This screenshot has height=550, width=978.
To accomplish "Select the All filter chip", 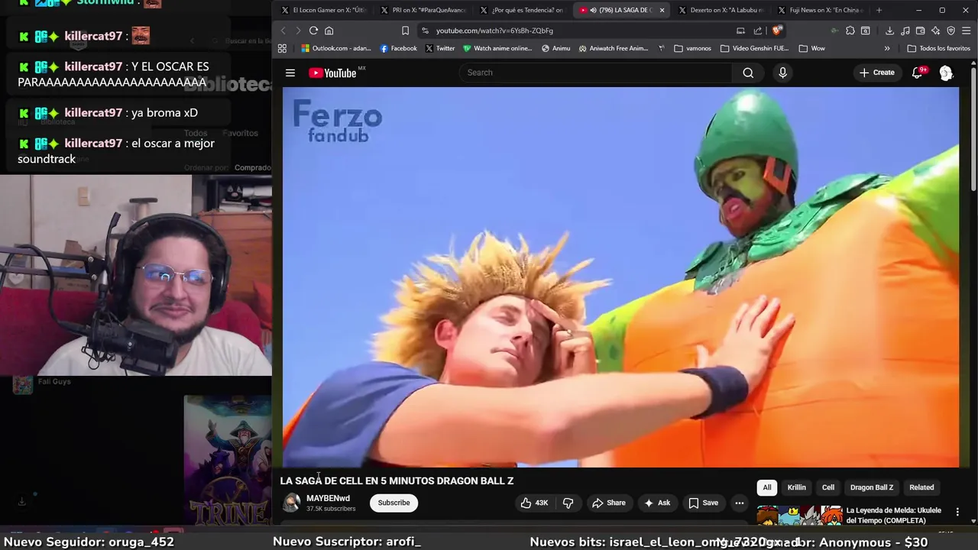I will 767,487.
